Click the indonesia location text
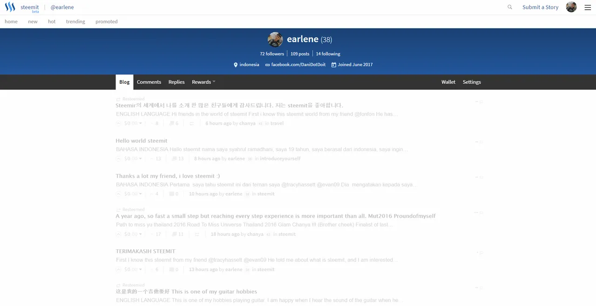Image resolution: width=596 pixels, height=306 pixels. click(x=250, y=65)
